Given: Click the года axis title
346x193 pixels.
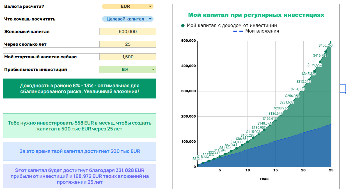Looking at the screenshot, I should [264, 179].
